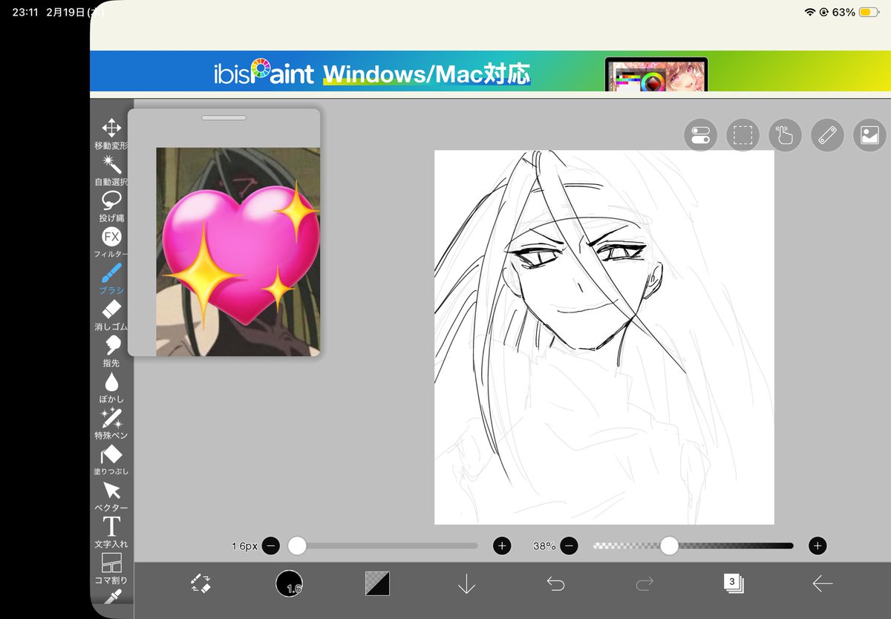
Task: Select the Lasso (投げ縄) tool
Action: tap(111, 206)
